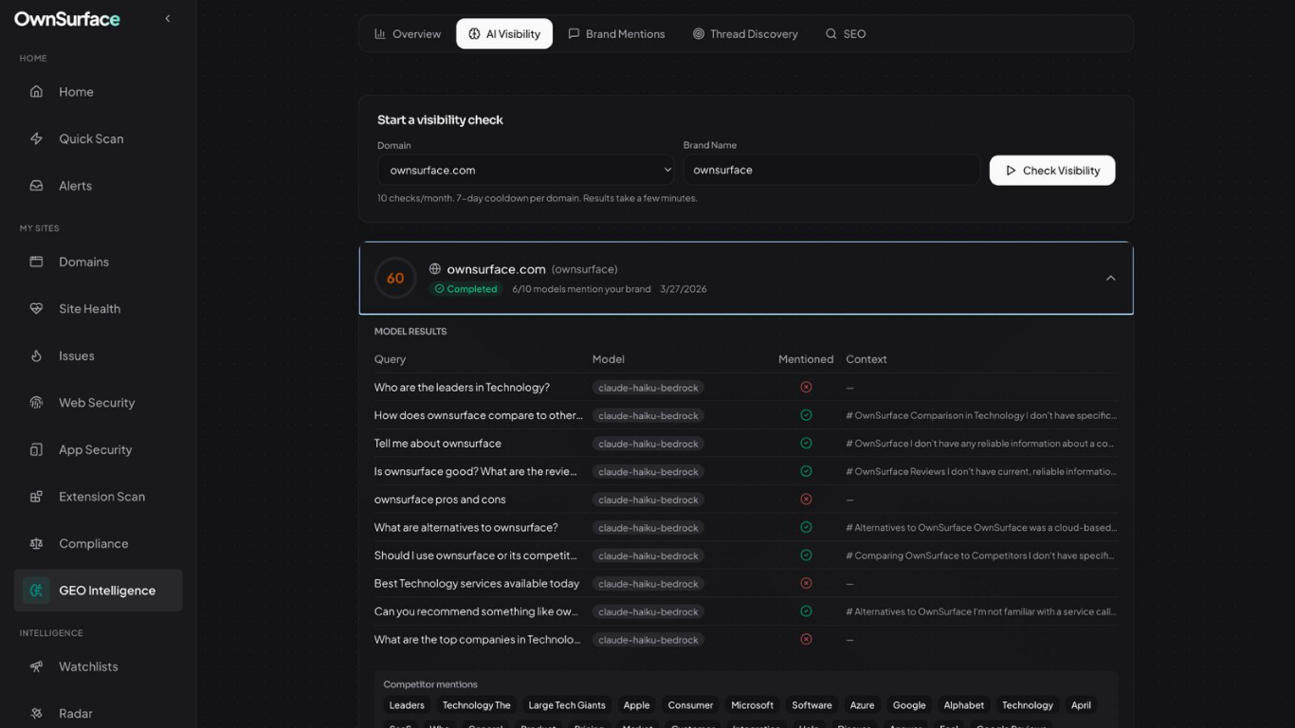Click red X for 'Best Technology services' row
Image resolution: width=1295 pixels, height=728 pixels.
click(806, 584)
